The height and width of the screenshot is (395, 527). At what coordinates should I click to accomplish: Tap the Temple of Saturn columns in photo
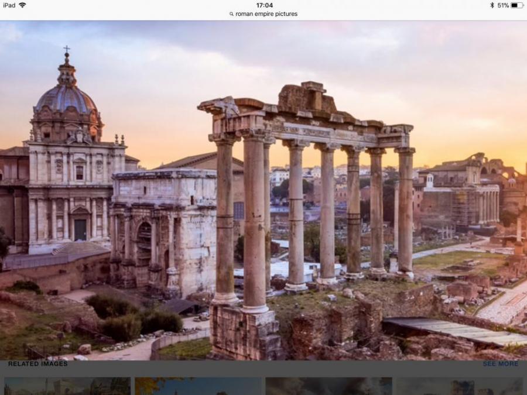(310, 193)
